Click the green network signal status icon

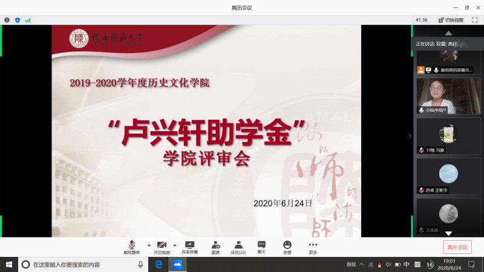click(x=28, y=20)
